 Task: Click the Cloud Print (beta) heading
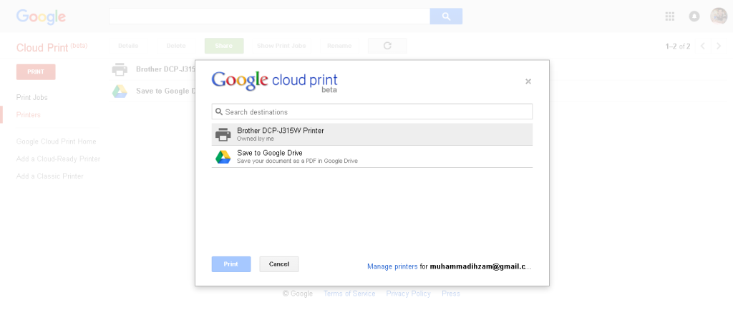pos(52,47)
